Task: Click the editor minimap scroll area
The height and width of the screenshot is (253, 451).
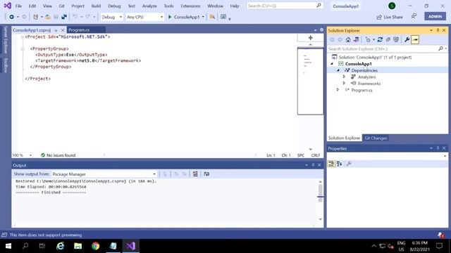Action: pyautogui.click(x=310, y=82)
